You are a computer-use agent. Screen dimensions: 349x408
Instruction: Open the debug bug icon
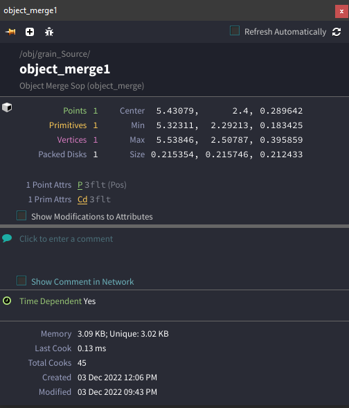point(49,32)
